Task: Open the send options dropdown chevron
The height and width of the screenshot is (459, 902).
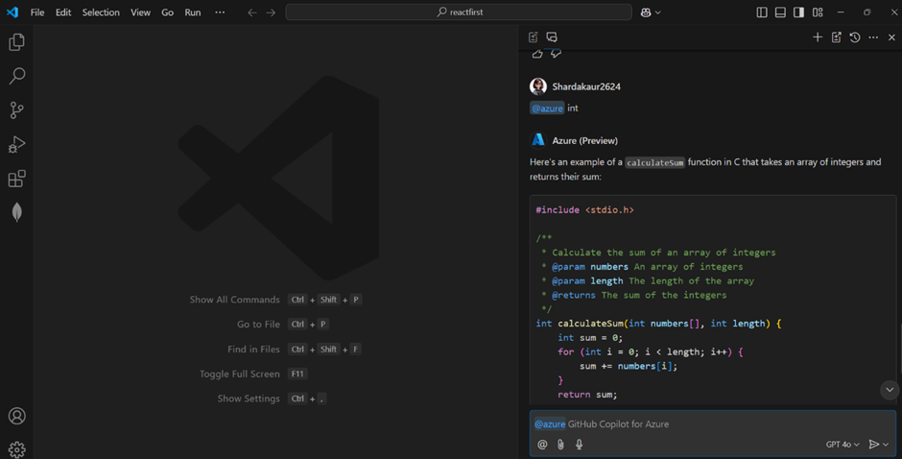Action: click(x=886, y=444)
